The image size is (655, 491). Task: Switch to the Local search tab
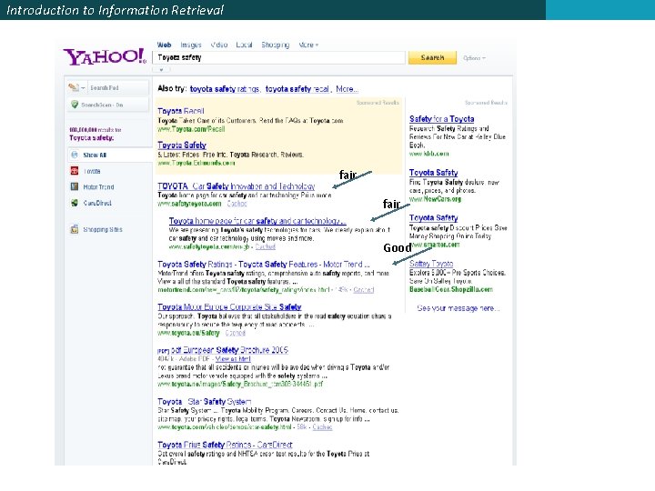[244, 45]
